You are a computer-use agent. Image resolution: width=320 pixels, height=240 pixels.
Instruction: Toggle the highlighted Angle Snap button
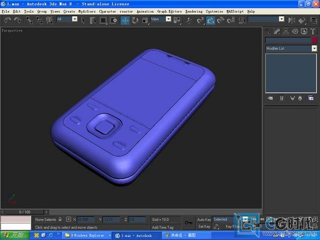(x=210, y=20)
